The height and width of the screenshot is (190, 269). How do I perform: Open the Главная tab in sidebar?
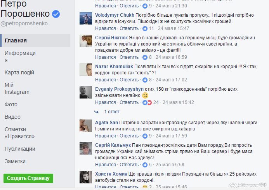point(35,40)
